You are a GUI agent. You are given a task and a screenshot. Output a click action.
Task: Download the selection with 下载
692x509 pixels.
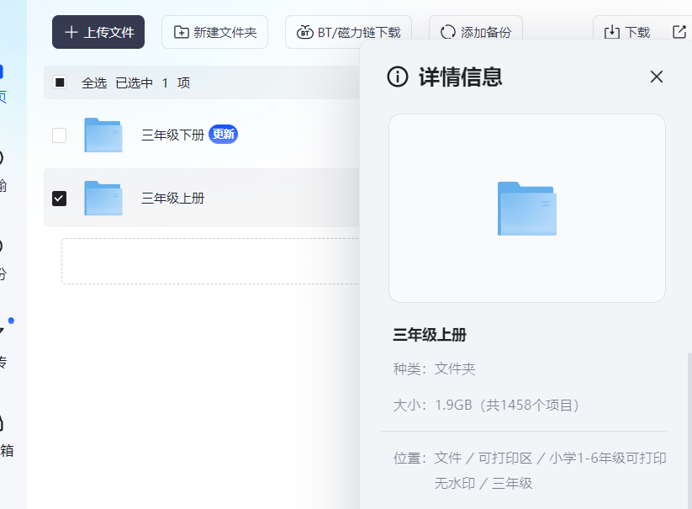[x=627, y=33]
